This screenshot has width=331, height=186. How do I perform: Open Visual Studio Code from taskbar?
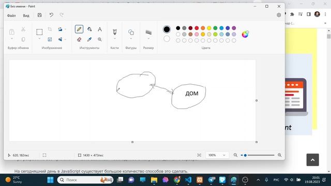pos(188,180)
